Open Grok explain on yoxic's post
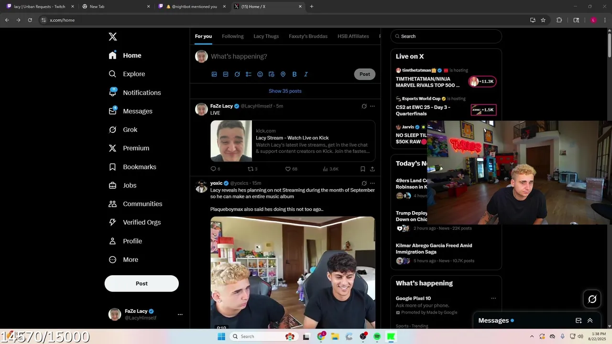This screenshot has width=612, height=344. tap(364, 183)
